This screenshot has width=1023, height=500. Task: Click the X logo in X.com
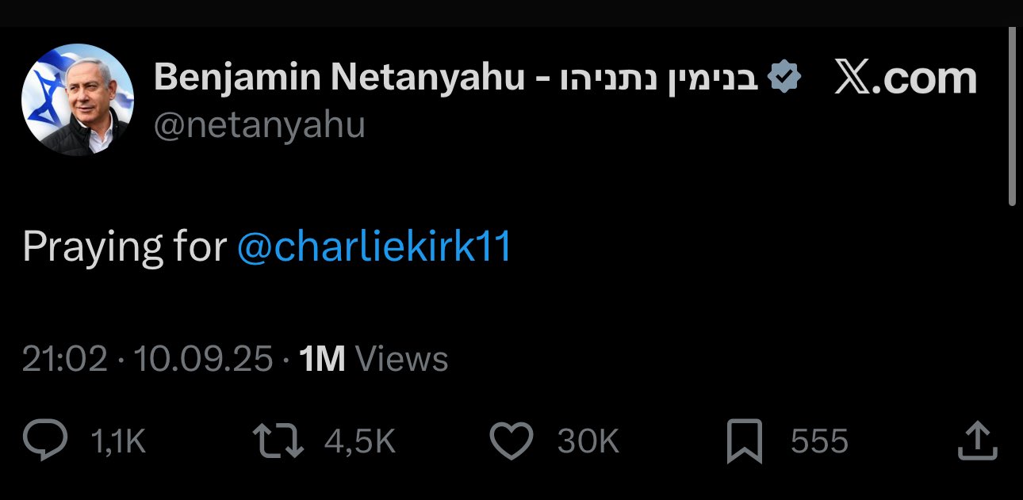[852, 78]
